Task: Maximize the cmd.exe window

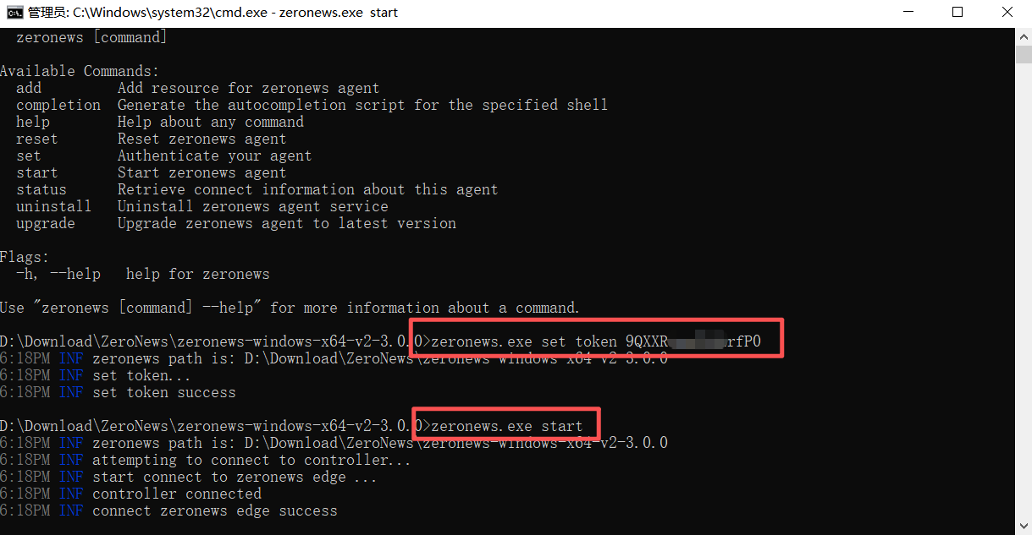Action: (957, 13)
